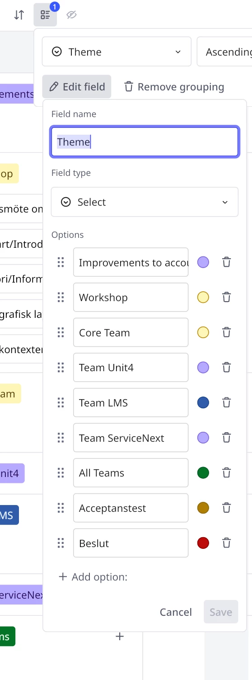Open the grouping icon with badge
The image size is (252, 680).
pos(45,15)
